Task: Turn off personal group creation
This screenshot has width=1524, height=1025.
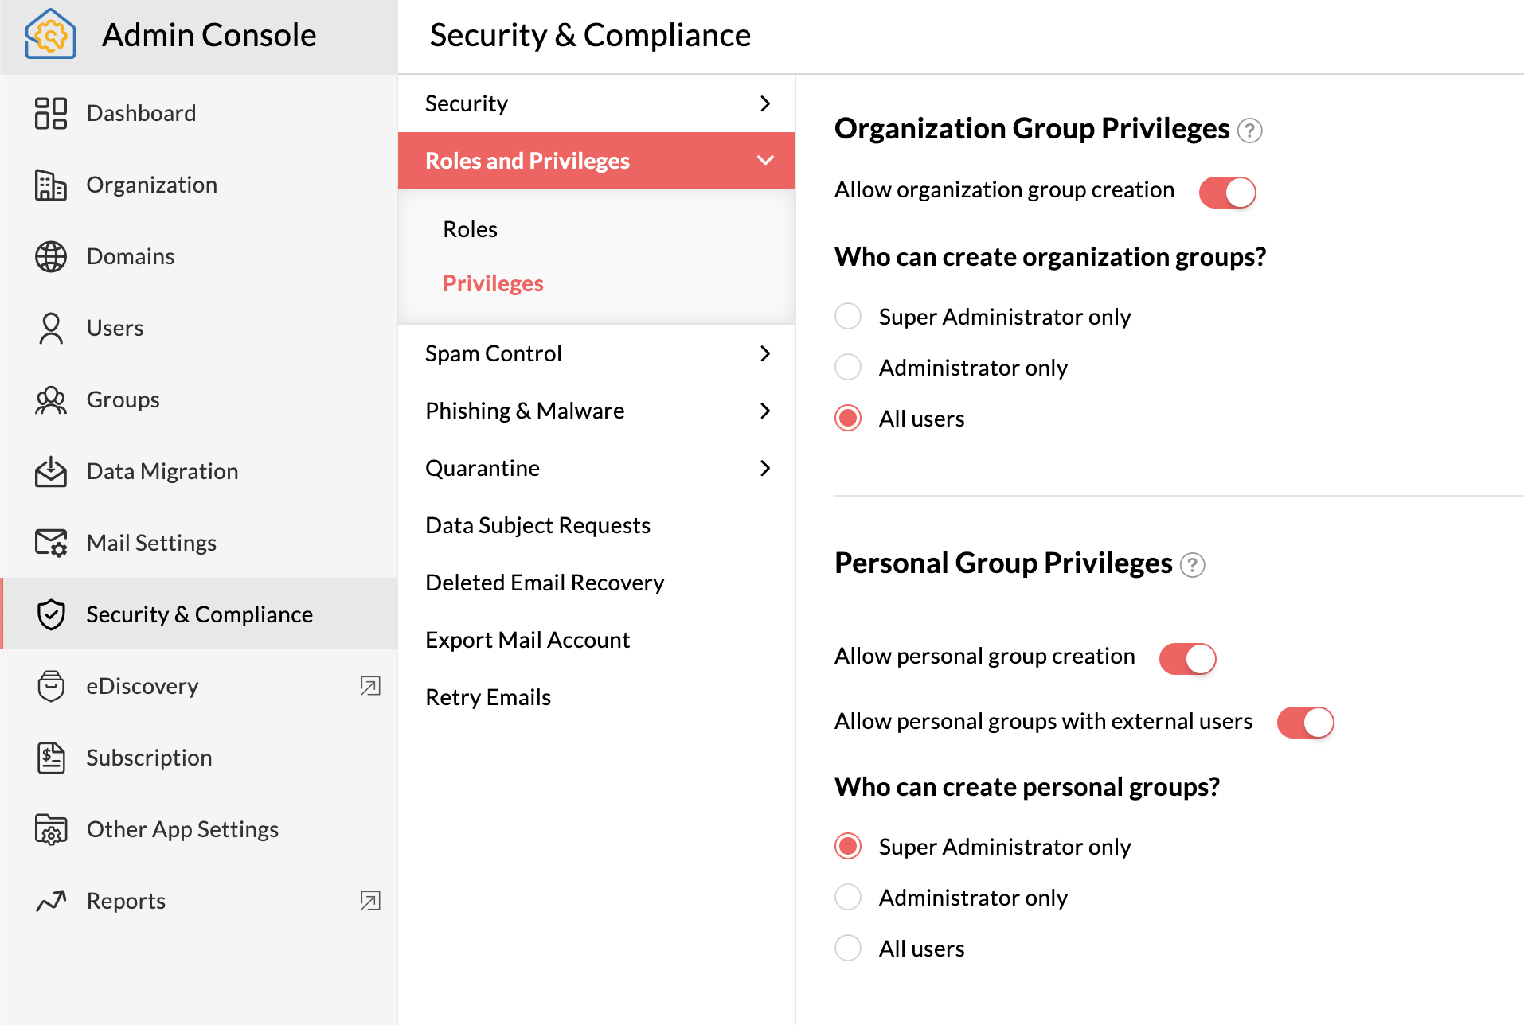Action: pyautogui.click(x=1187, y=658)
